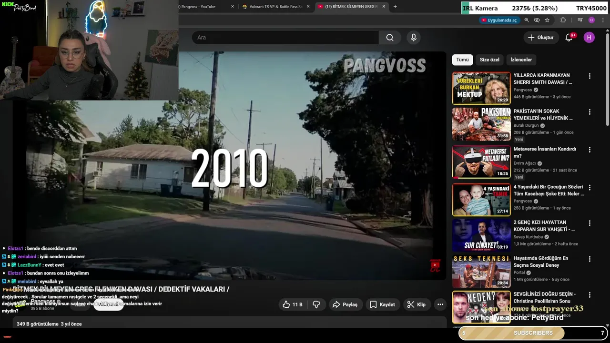610x343 pixels.
Task: Click the browser zoom magnifier icon
Action: 527,20
